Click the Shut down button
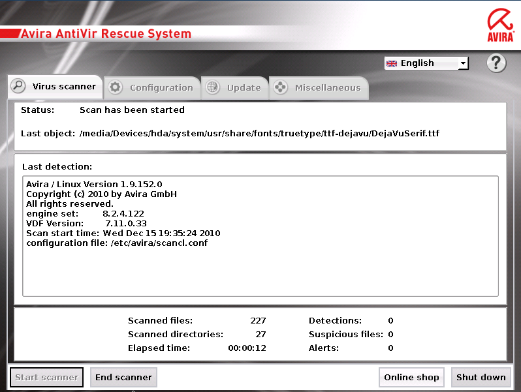Viewport: 521px width, 392px height. [481, 377]
